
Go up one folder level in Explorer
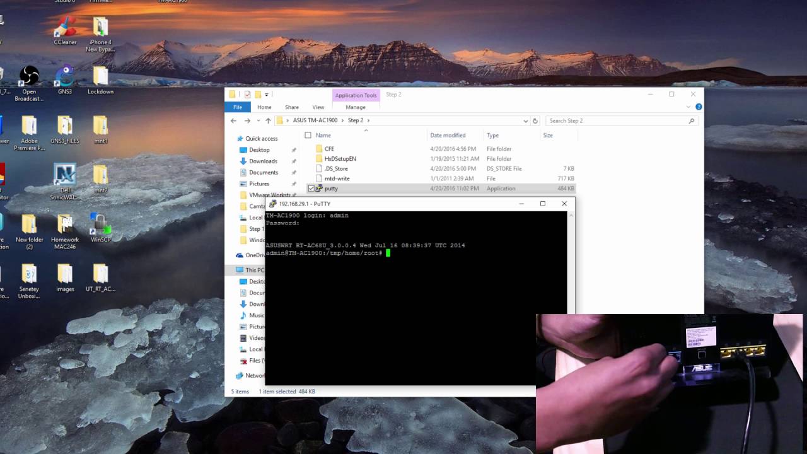click(x=268, y=120)
